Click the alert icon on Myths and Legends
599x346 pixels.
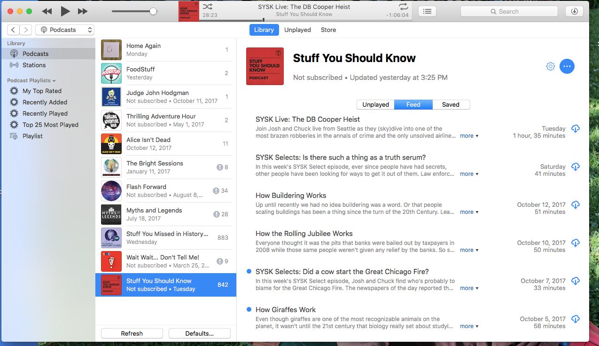[x=216, y=214]
